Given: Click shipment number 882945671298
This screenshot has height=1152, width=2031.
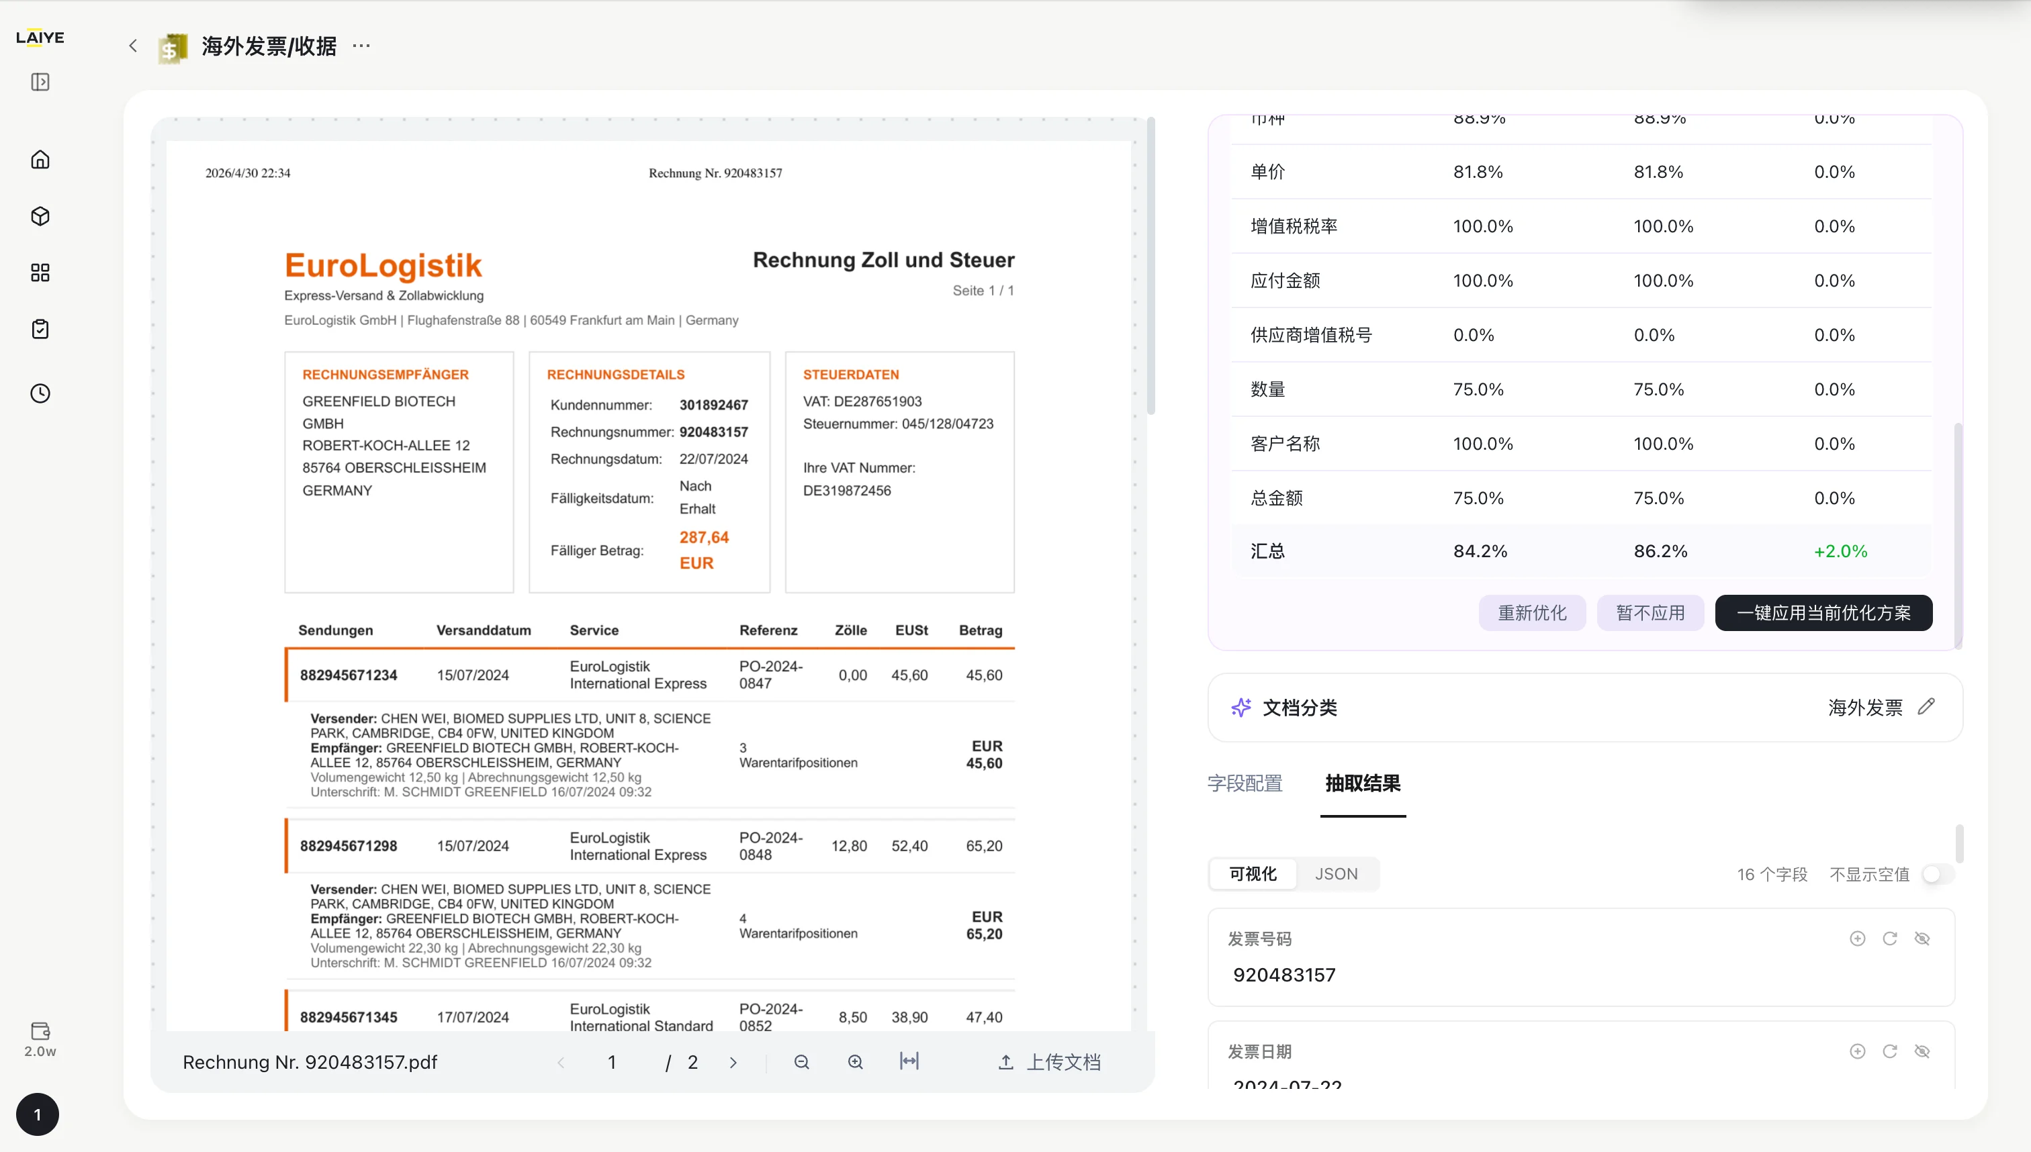Looking at the screenshot, I should [x=349, y=846].
